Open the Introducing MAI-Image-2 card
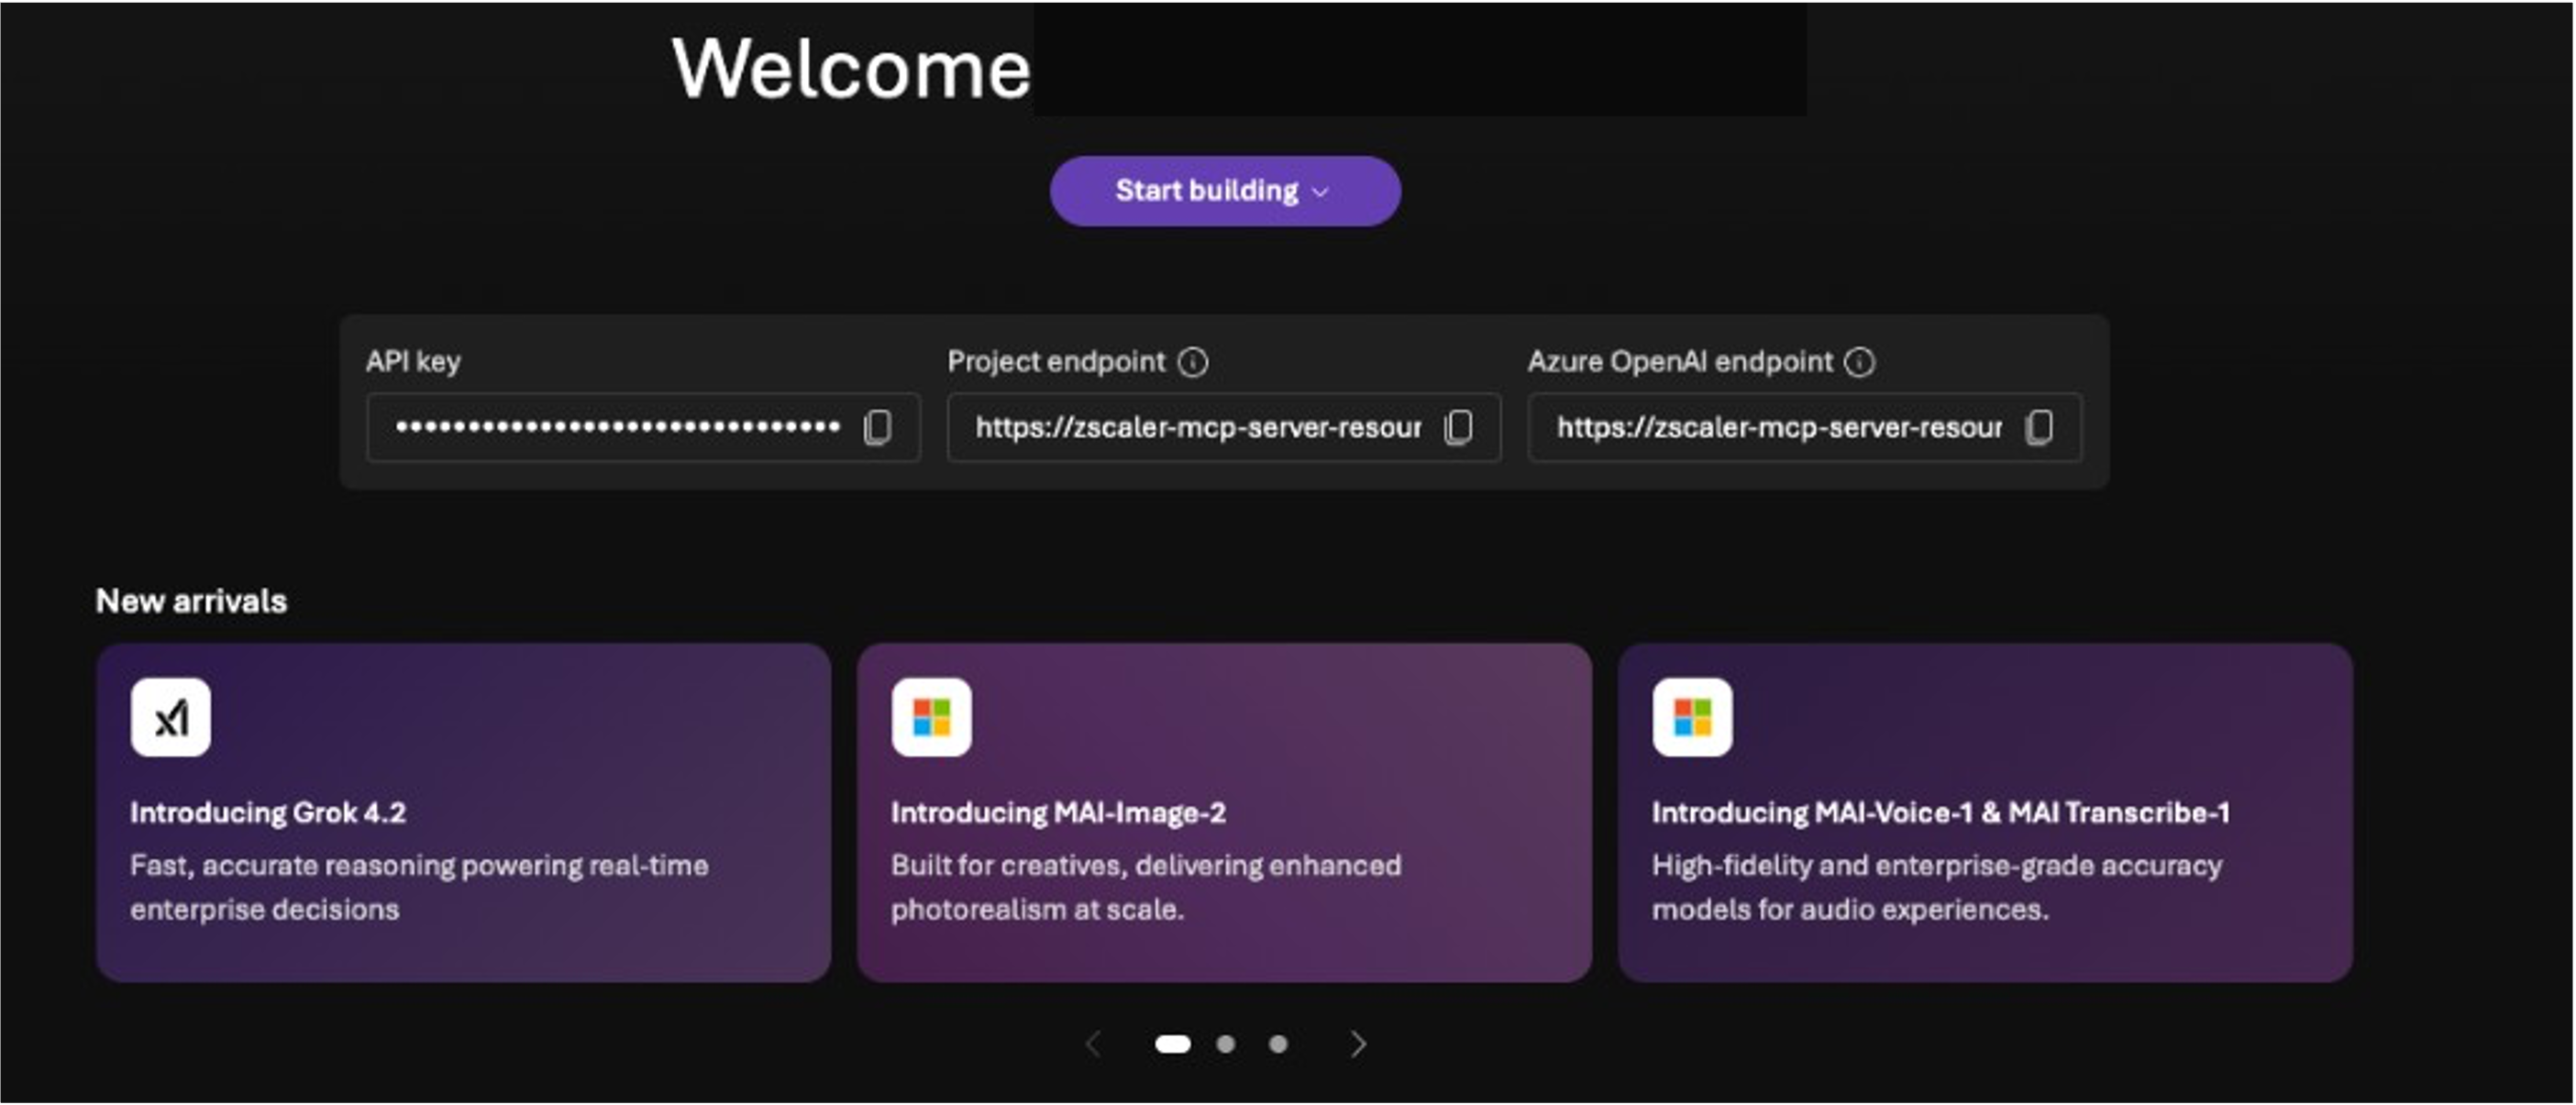The image size is (2576, 1105). tap(1225, 812)
